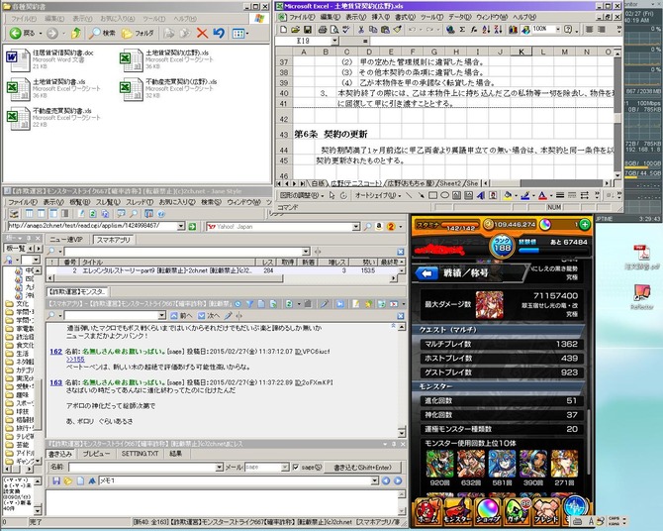Click Excel's vertical scrollbar down arrow
The width and height of the screenshot is (663, 531).
[x=617, y=175]
